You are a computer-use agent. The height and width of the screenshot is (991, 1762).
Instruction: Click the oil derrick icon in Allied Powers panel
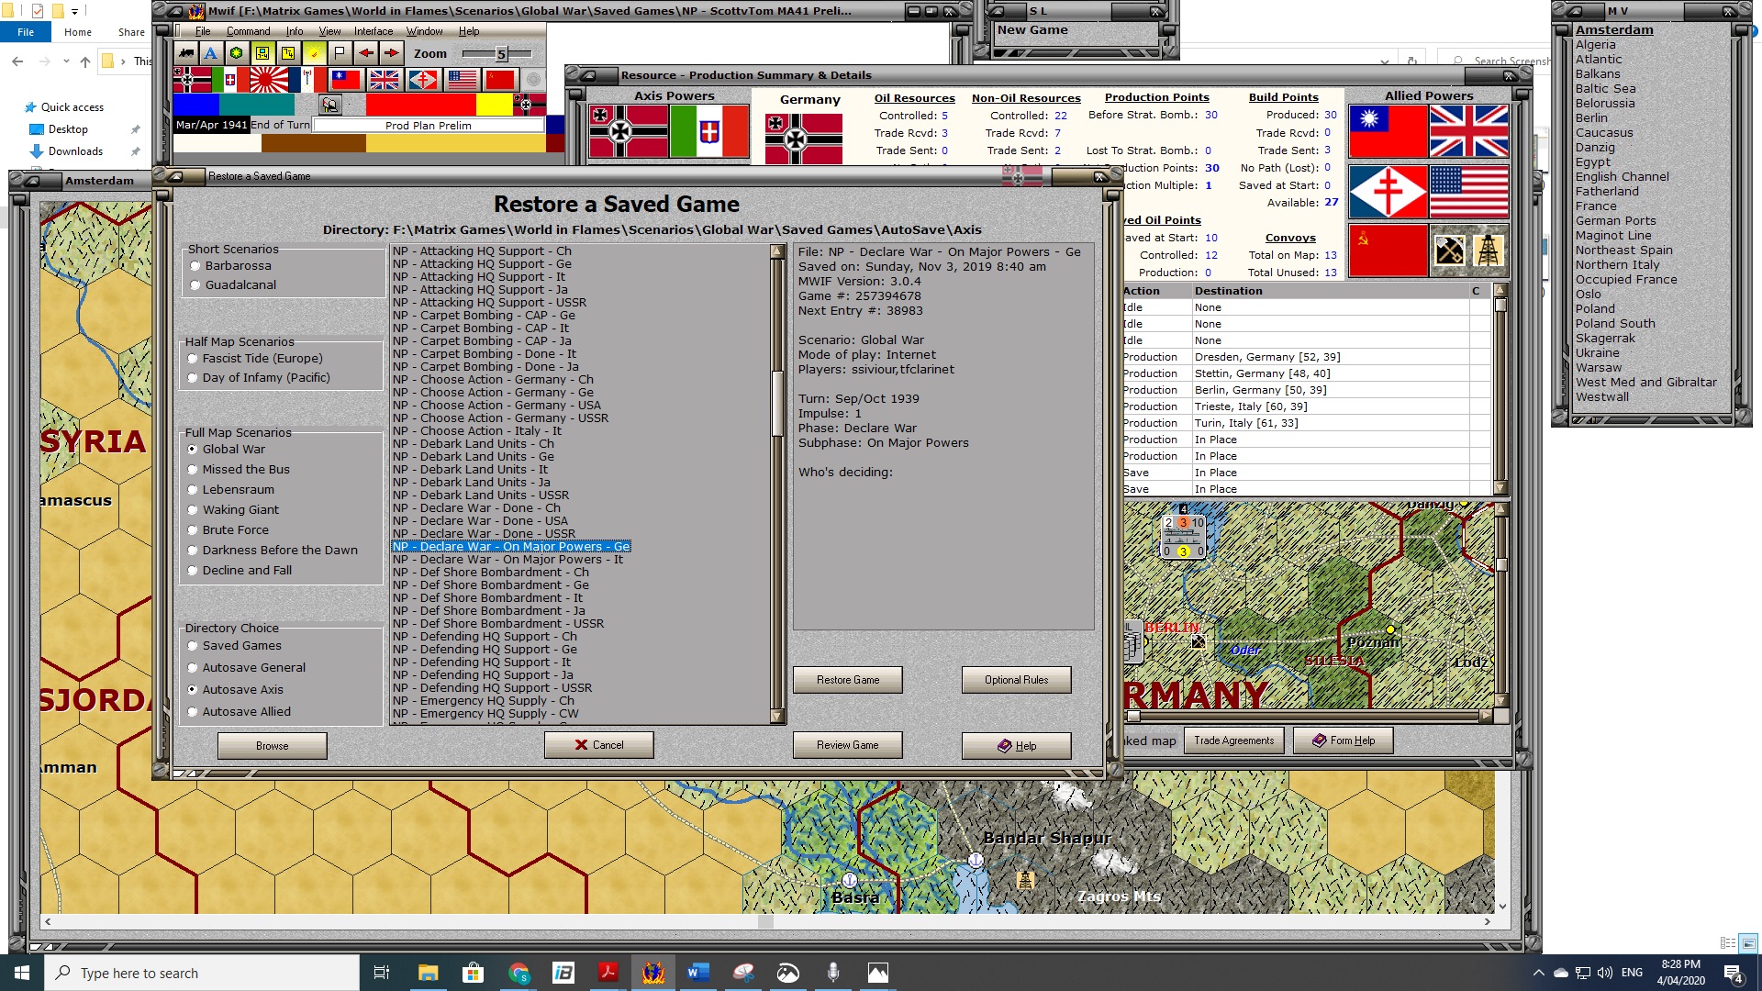1489,250
